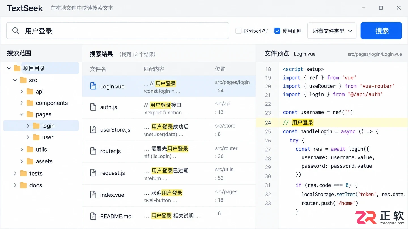
Task: Expand the login folder chevron
Action: pyautogui.click(x=28, y=126)
